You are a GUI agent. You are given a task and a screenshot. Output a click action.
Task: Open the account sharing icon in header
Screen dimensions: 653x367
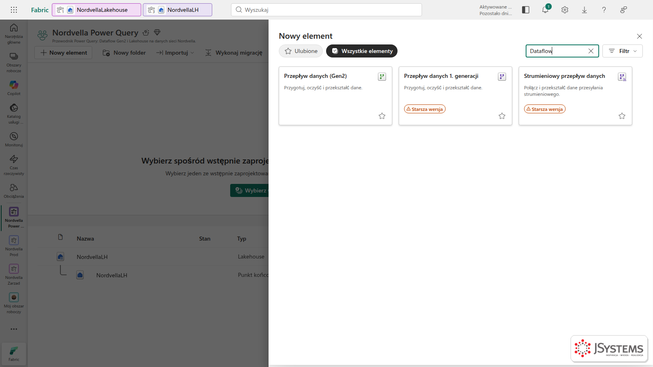tap(624, 10)
